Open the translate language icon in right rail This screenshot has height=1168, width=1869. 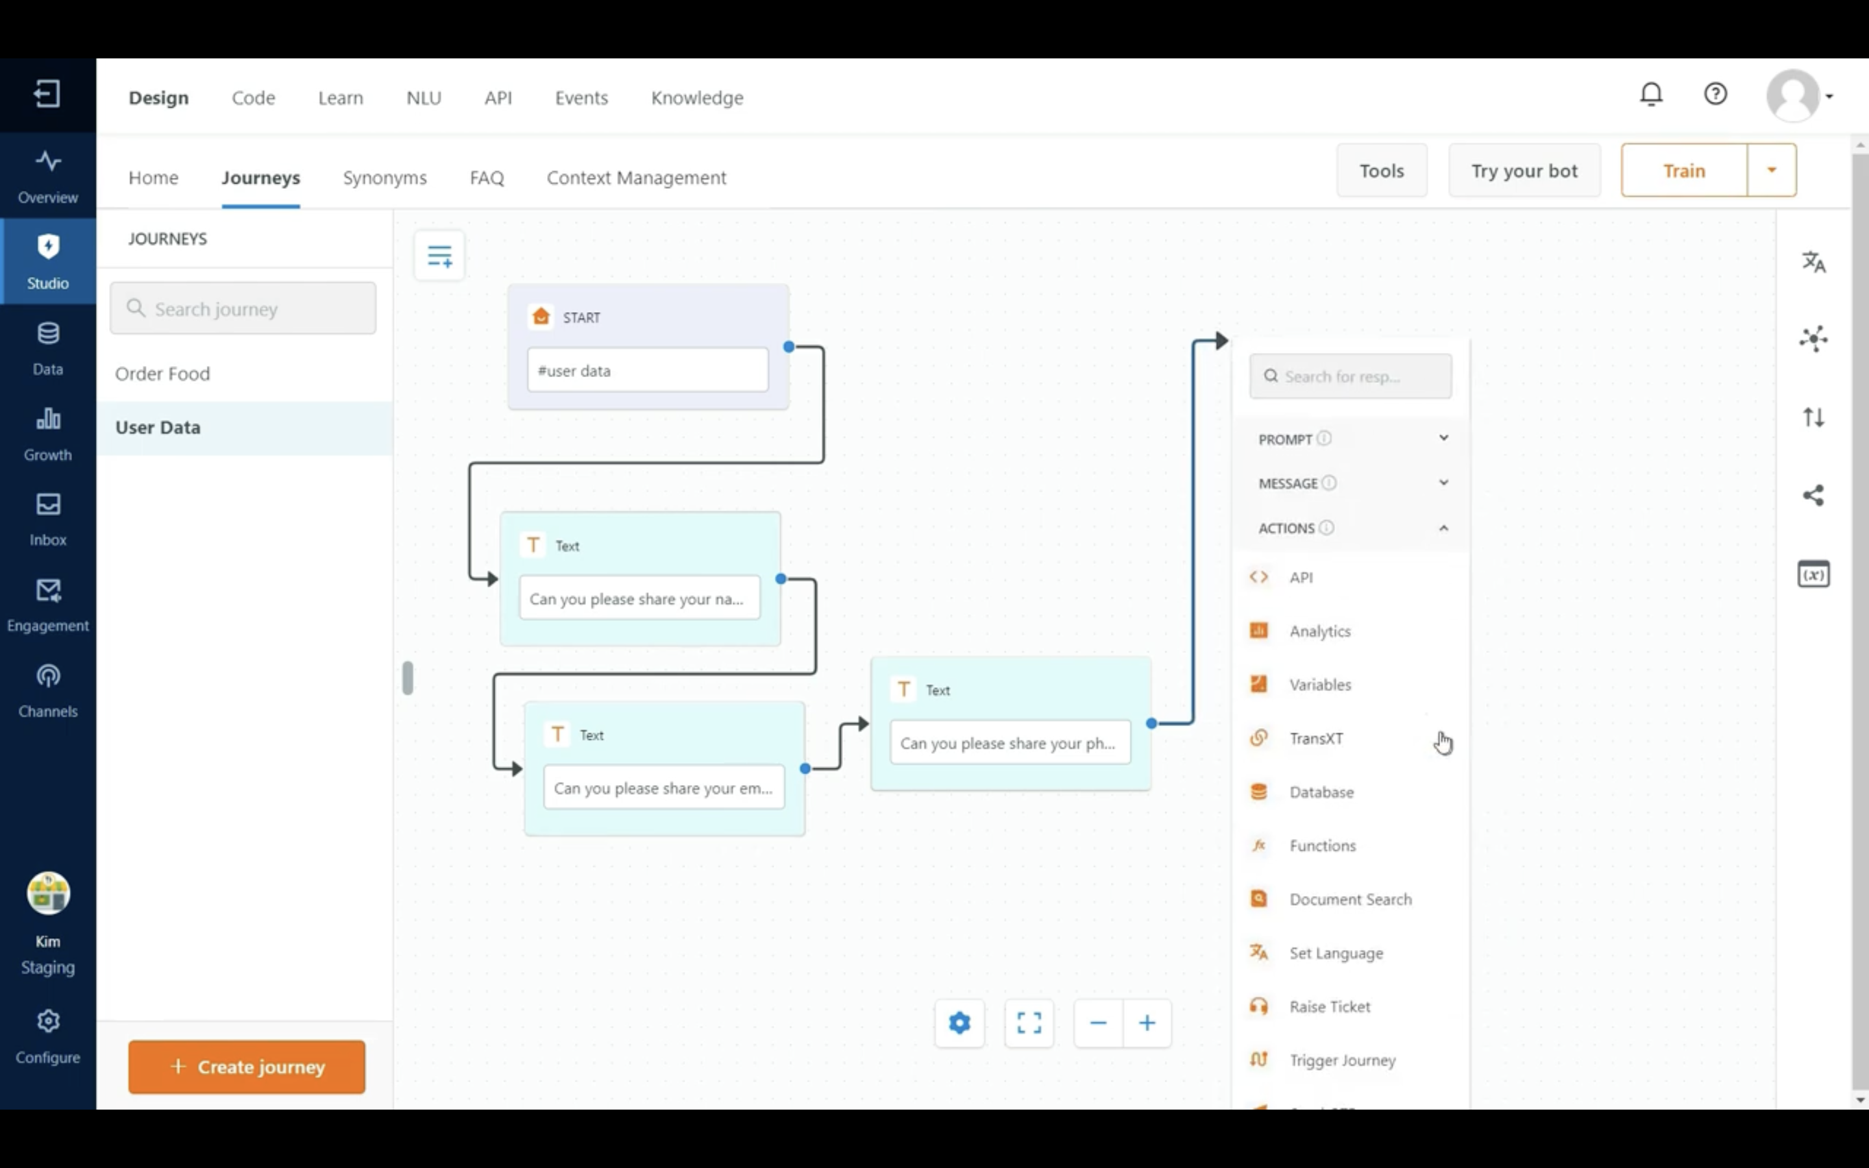(1813, 262)
